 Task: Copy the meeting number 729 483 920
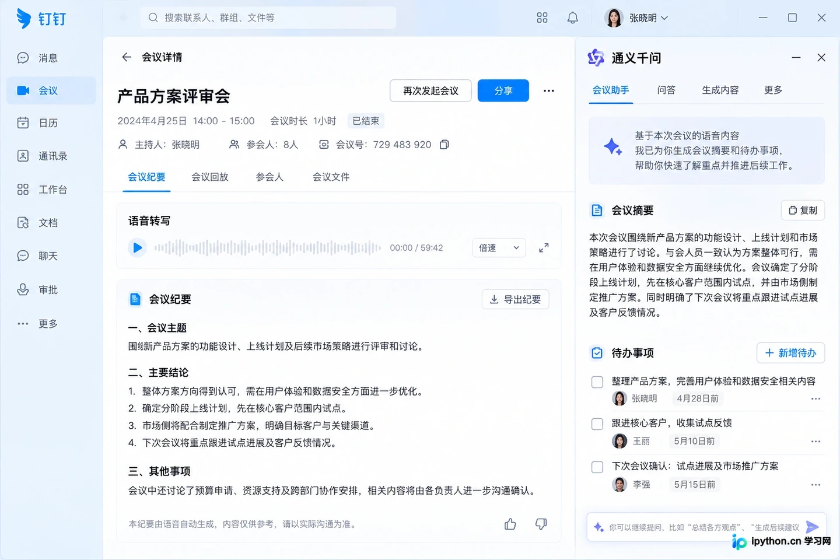tap(444, 145)
